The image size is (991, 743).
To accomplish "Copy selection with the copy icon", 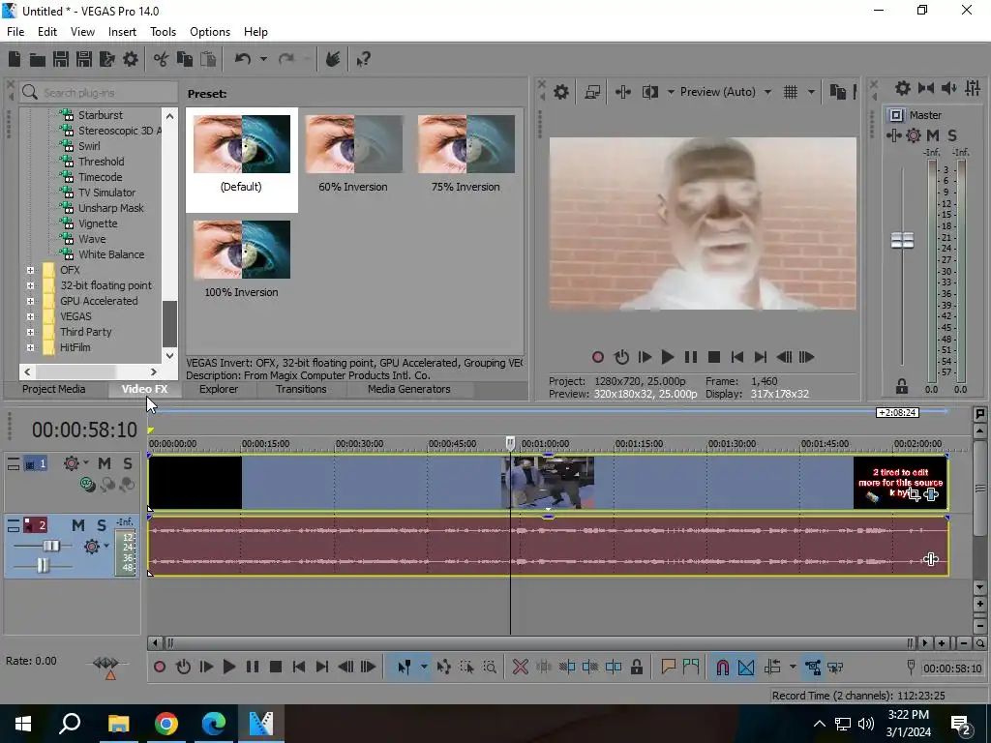I will point(185,59).
